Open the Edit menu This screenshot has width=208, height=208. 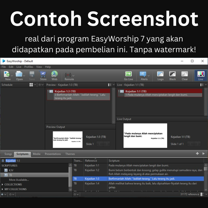[x=11, y=67]
